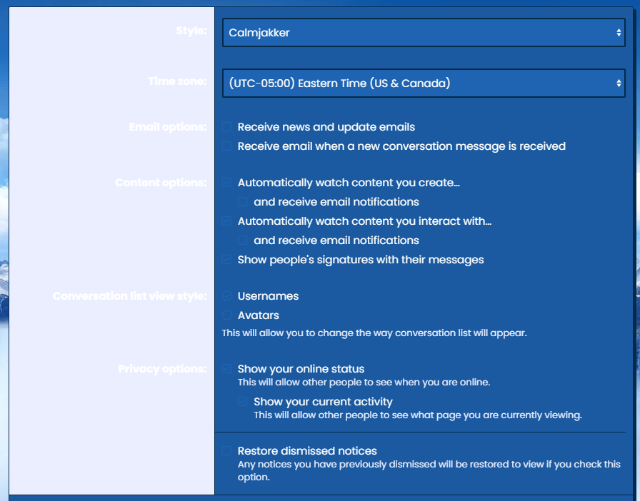
Task: Expand the Time zone dropdown
Action: pyautogui.click(x=423, y=83)
